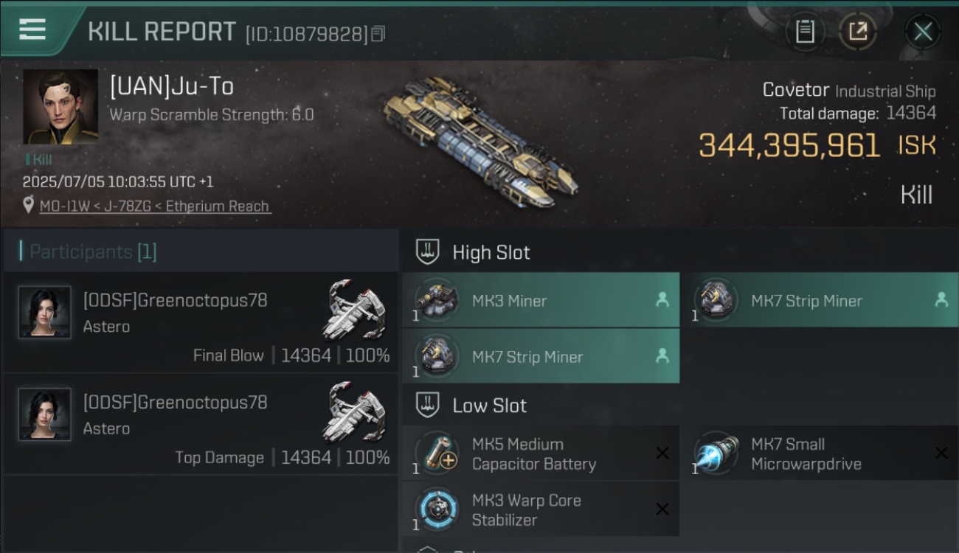Open the hamburger menu icon
Screen dimensions: 959x553
click(32, 29)
